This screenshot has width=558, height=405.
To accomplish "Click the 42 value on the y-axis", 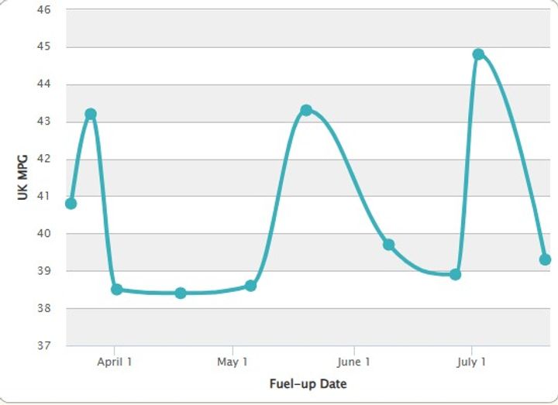I will tap(43, 159).
